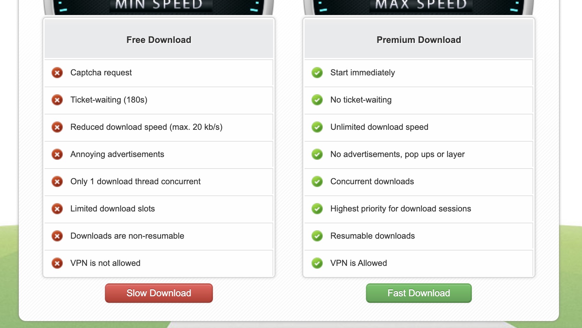
Task: Click the MAX SPEED gauge image
Action: pyautogui.click(x=419, y=7)
